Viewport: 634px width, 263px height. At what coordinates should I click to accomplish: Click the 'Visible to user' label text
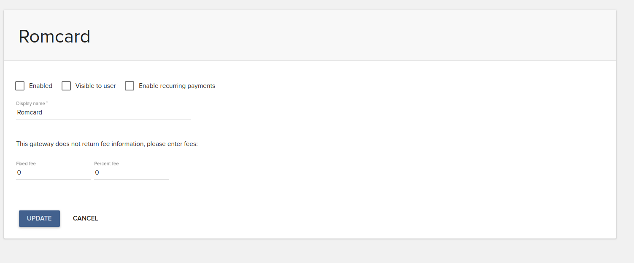(95, 86)
